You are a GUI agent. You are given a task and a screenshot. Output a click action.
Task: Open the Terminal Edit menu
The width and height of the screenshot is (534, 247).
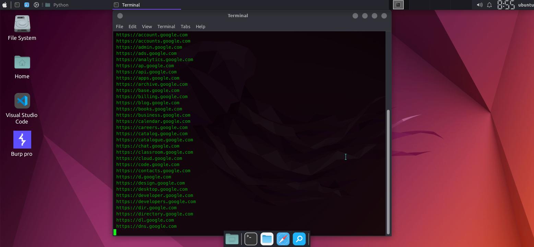[x=132, y=26]
